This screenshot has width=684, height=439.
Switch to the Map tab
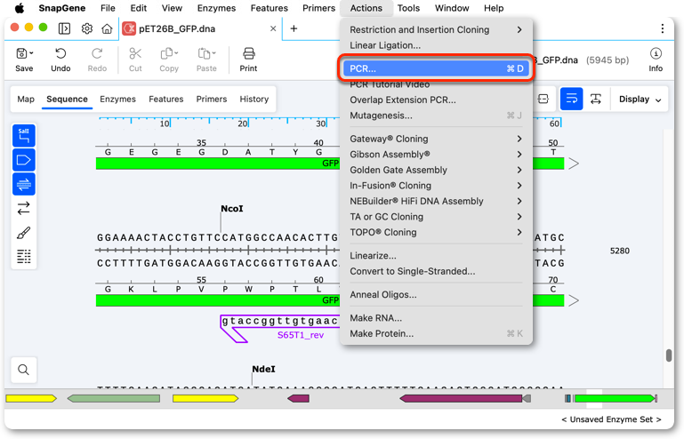pyautogui.click(x=26, y=99)
